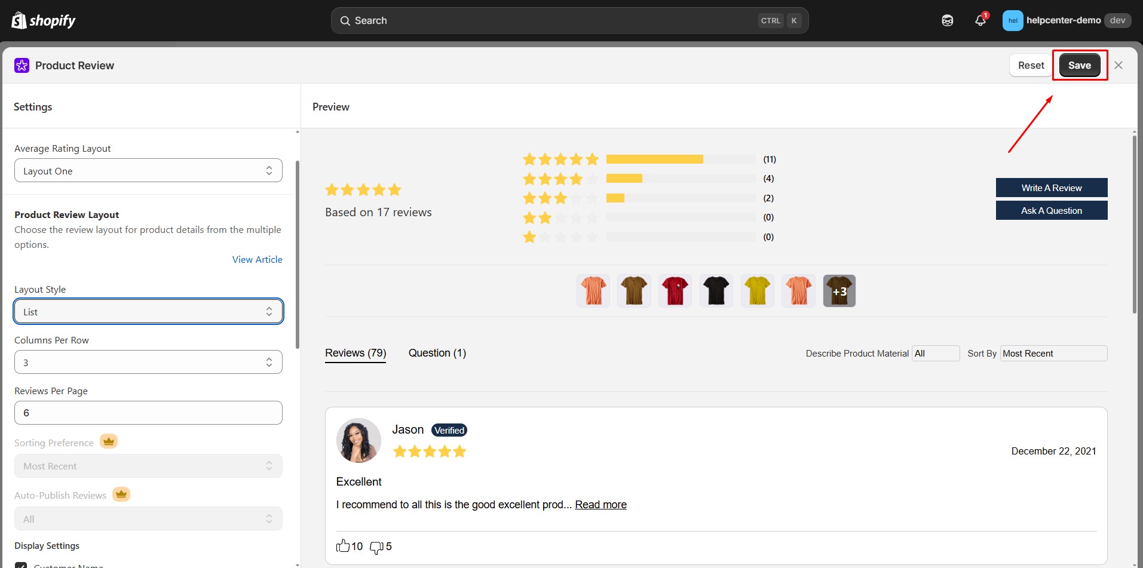Click the Sorting Preference premium crown icon
The width and height of the screenshot is (1143, 568).
108,442
